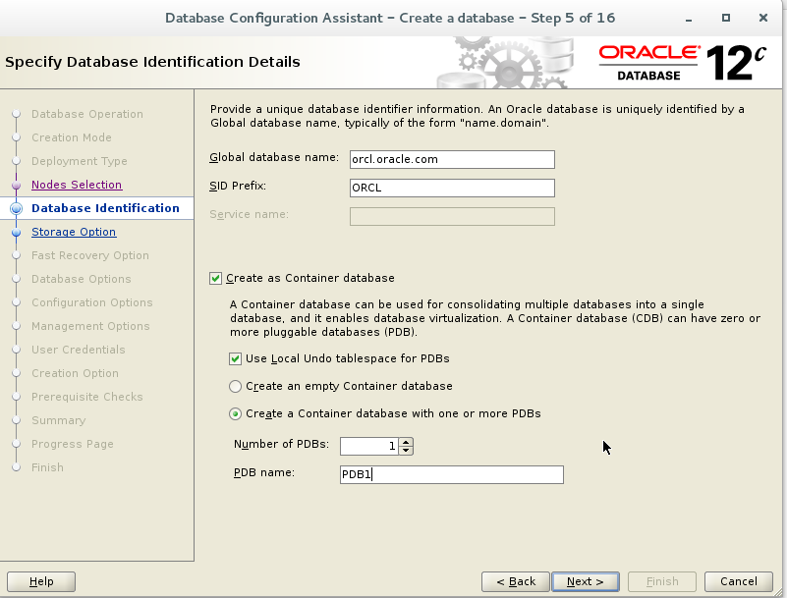Click the Number of PDBs label

click(281, 444)
